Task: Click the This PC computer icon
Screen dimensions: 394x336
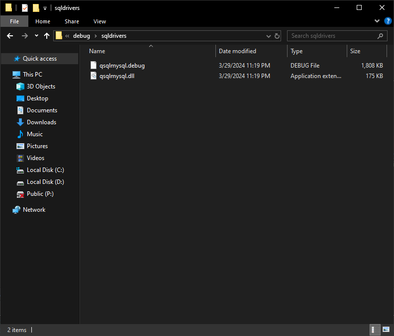Action: [x=16, y=75]
